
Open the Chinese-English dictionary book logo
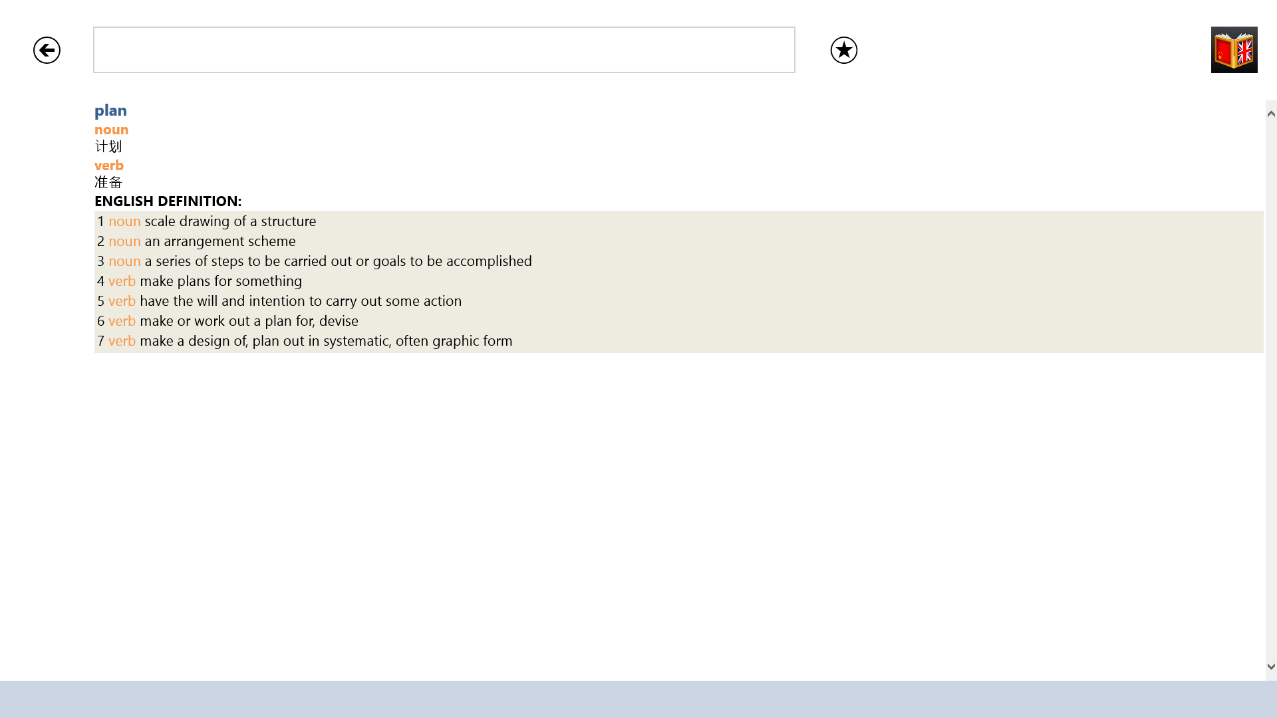[1234, 50]
